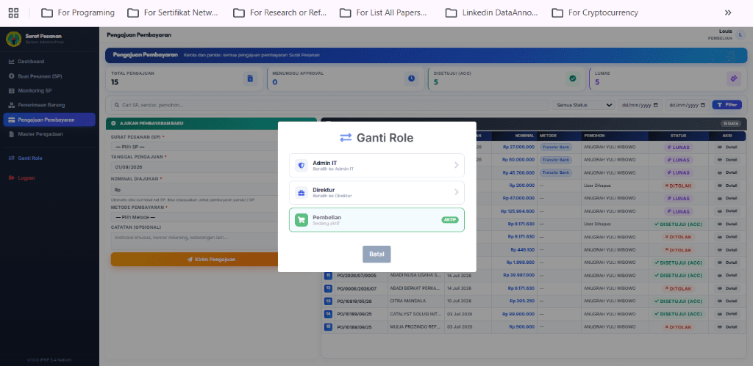Click the search field Cari SP, vendor, pemohon
Screen dimensions: 753x366
[329, 105]
